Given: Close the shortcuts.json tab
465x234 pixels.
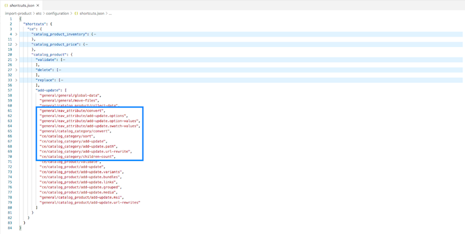Looking at the screenshot, I should point(38,6).
